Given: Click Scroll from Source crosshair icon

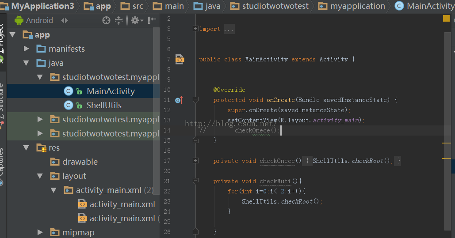Looking at the screenshot, I should [x=106, y=20].
